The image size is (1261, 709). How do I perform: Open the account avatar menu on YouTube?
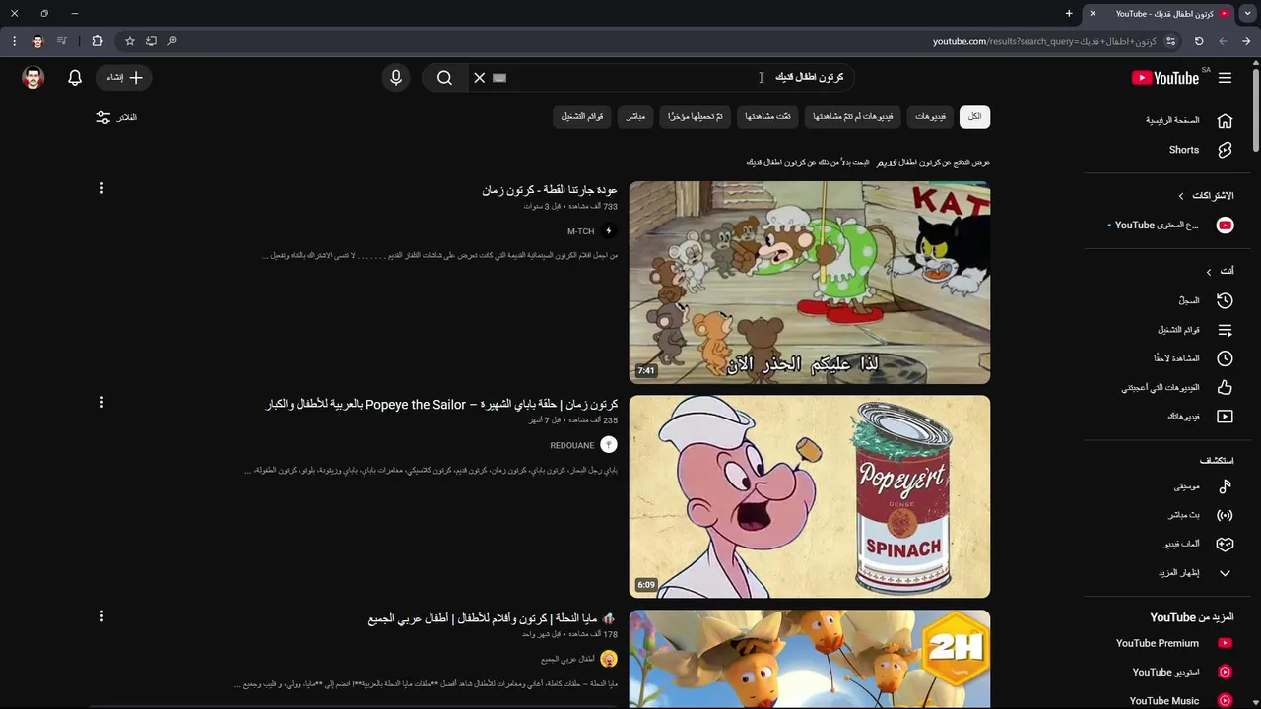point(33,78)
